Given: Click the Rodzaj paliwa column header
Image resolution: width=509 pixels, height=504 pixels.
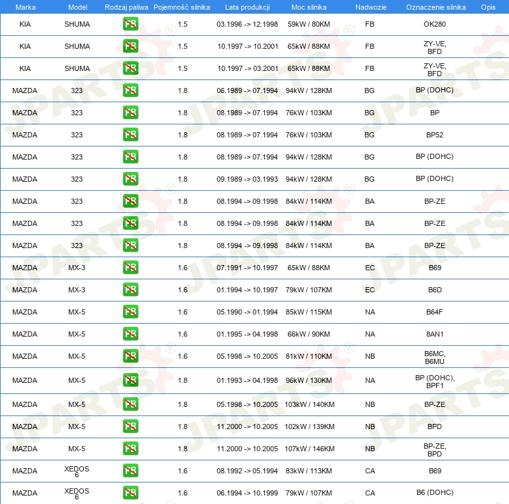Looking at the screenshot, I should click(126, 7).
